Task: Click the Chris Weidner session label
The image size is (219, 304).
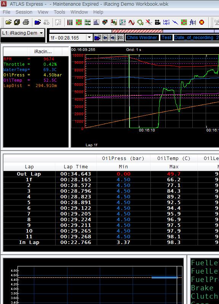Action: [x=142, y=38]
